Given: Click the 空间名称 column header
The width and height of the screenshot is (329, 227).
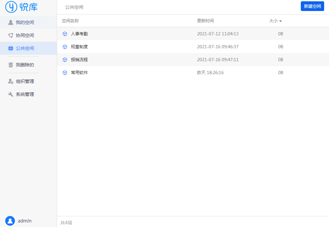Looking at the screenshot, I should (x=70, y=21).
